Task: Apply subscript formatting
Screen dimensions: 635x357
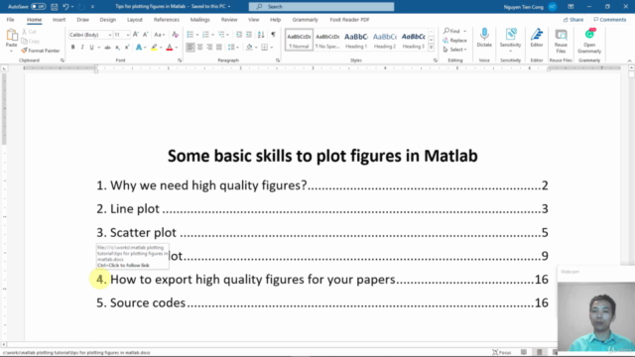Action: (x=117, y=48)
